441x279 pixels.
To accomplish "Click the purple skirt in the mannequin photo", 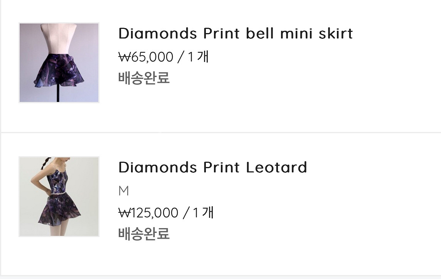I will click(59, 70).
